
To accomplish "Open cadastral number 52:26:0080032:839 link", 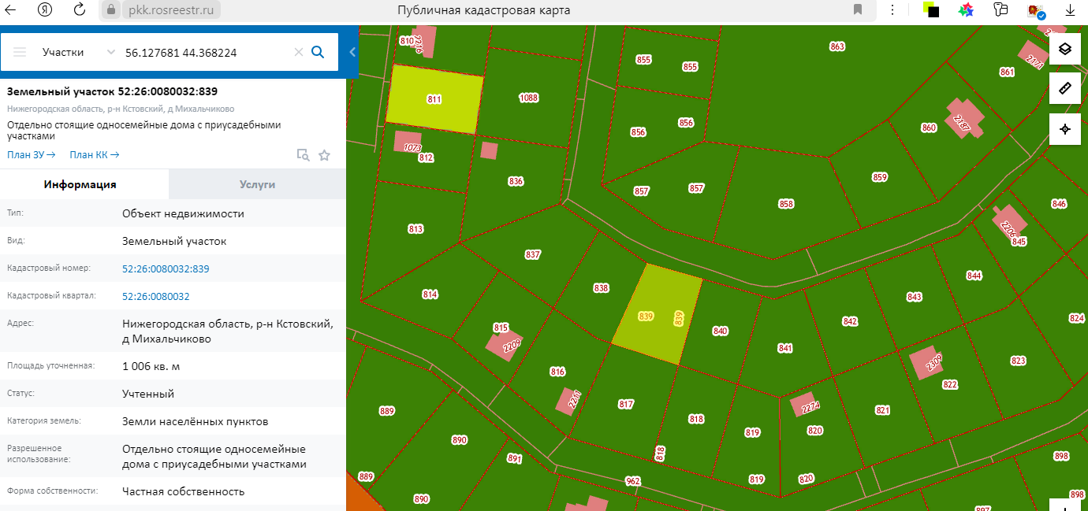I will coord(166,268).
